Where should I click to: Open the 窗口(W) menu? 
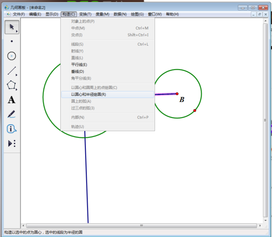tap(155, 14)
